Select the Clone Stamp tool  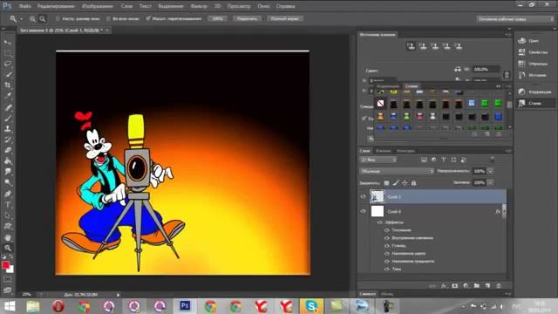(x=8, y=128)
